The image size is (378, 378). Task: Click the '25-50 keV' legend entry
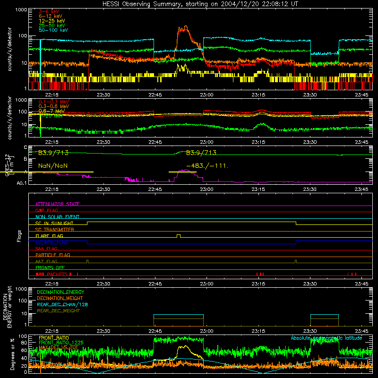click(x=52, y=26)
